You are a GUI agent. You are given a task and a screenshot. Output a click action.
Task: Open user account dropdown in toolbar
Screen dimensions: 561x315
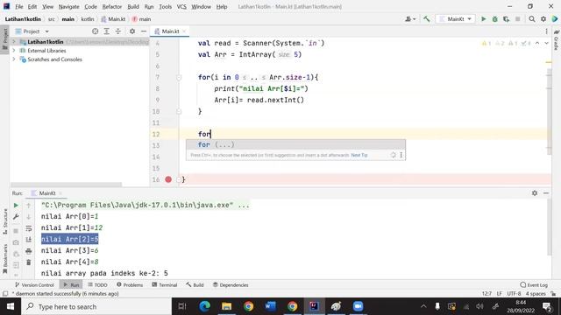point(410,19)
